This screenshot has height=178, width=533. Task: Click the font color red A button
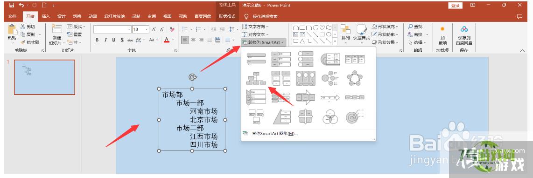167,40
